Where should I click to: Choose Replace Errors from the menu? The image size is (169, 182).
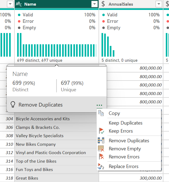[x=123, y=166]
